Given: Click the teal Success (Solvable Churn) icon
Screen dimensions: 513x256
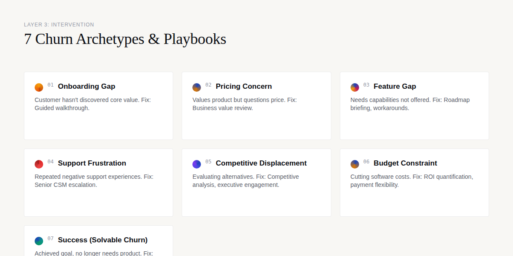Looking at the screenshot, I should (x=39, y=241).
